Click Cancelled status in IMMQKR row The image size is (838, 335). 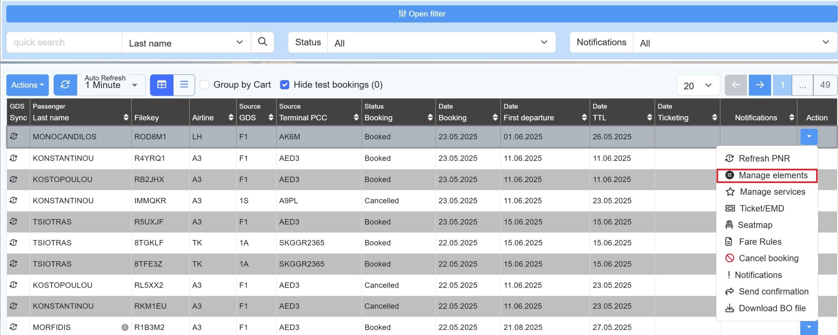pyautogui.click(x=382, y=201)
